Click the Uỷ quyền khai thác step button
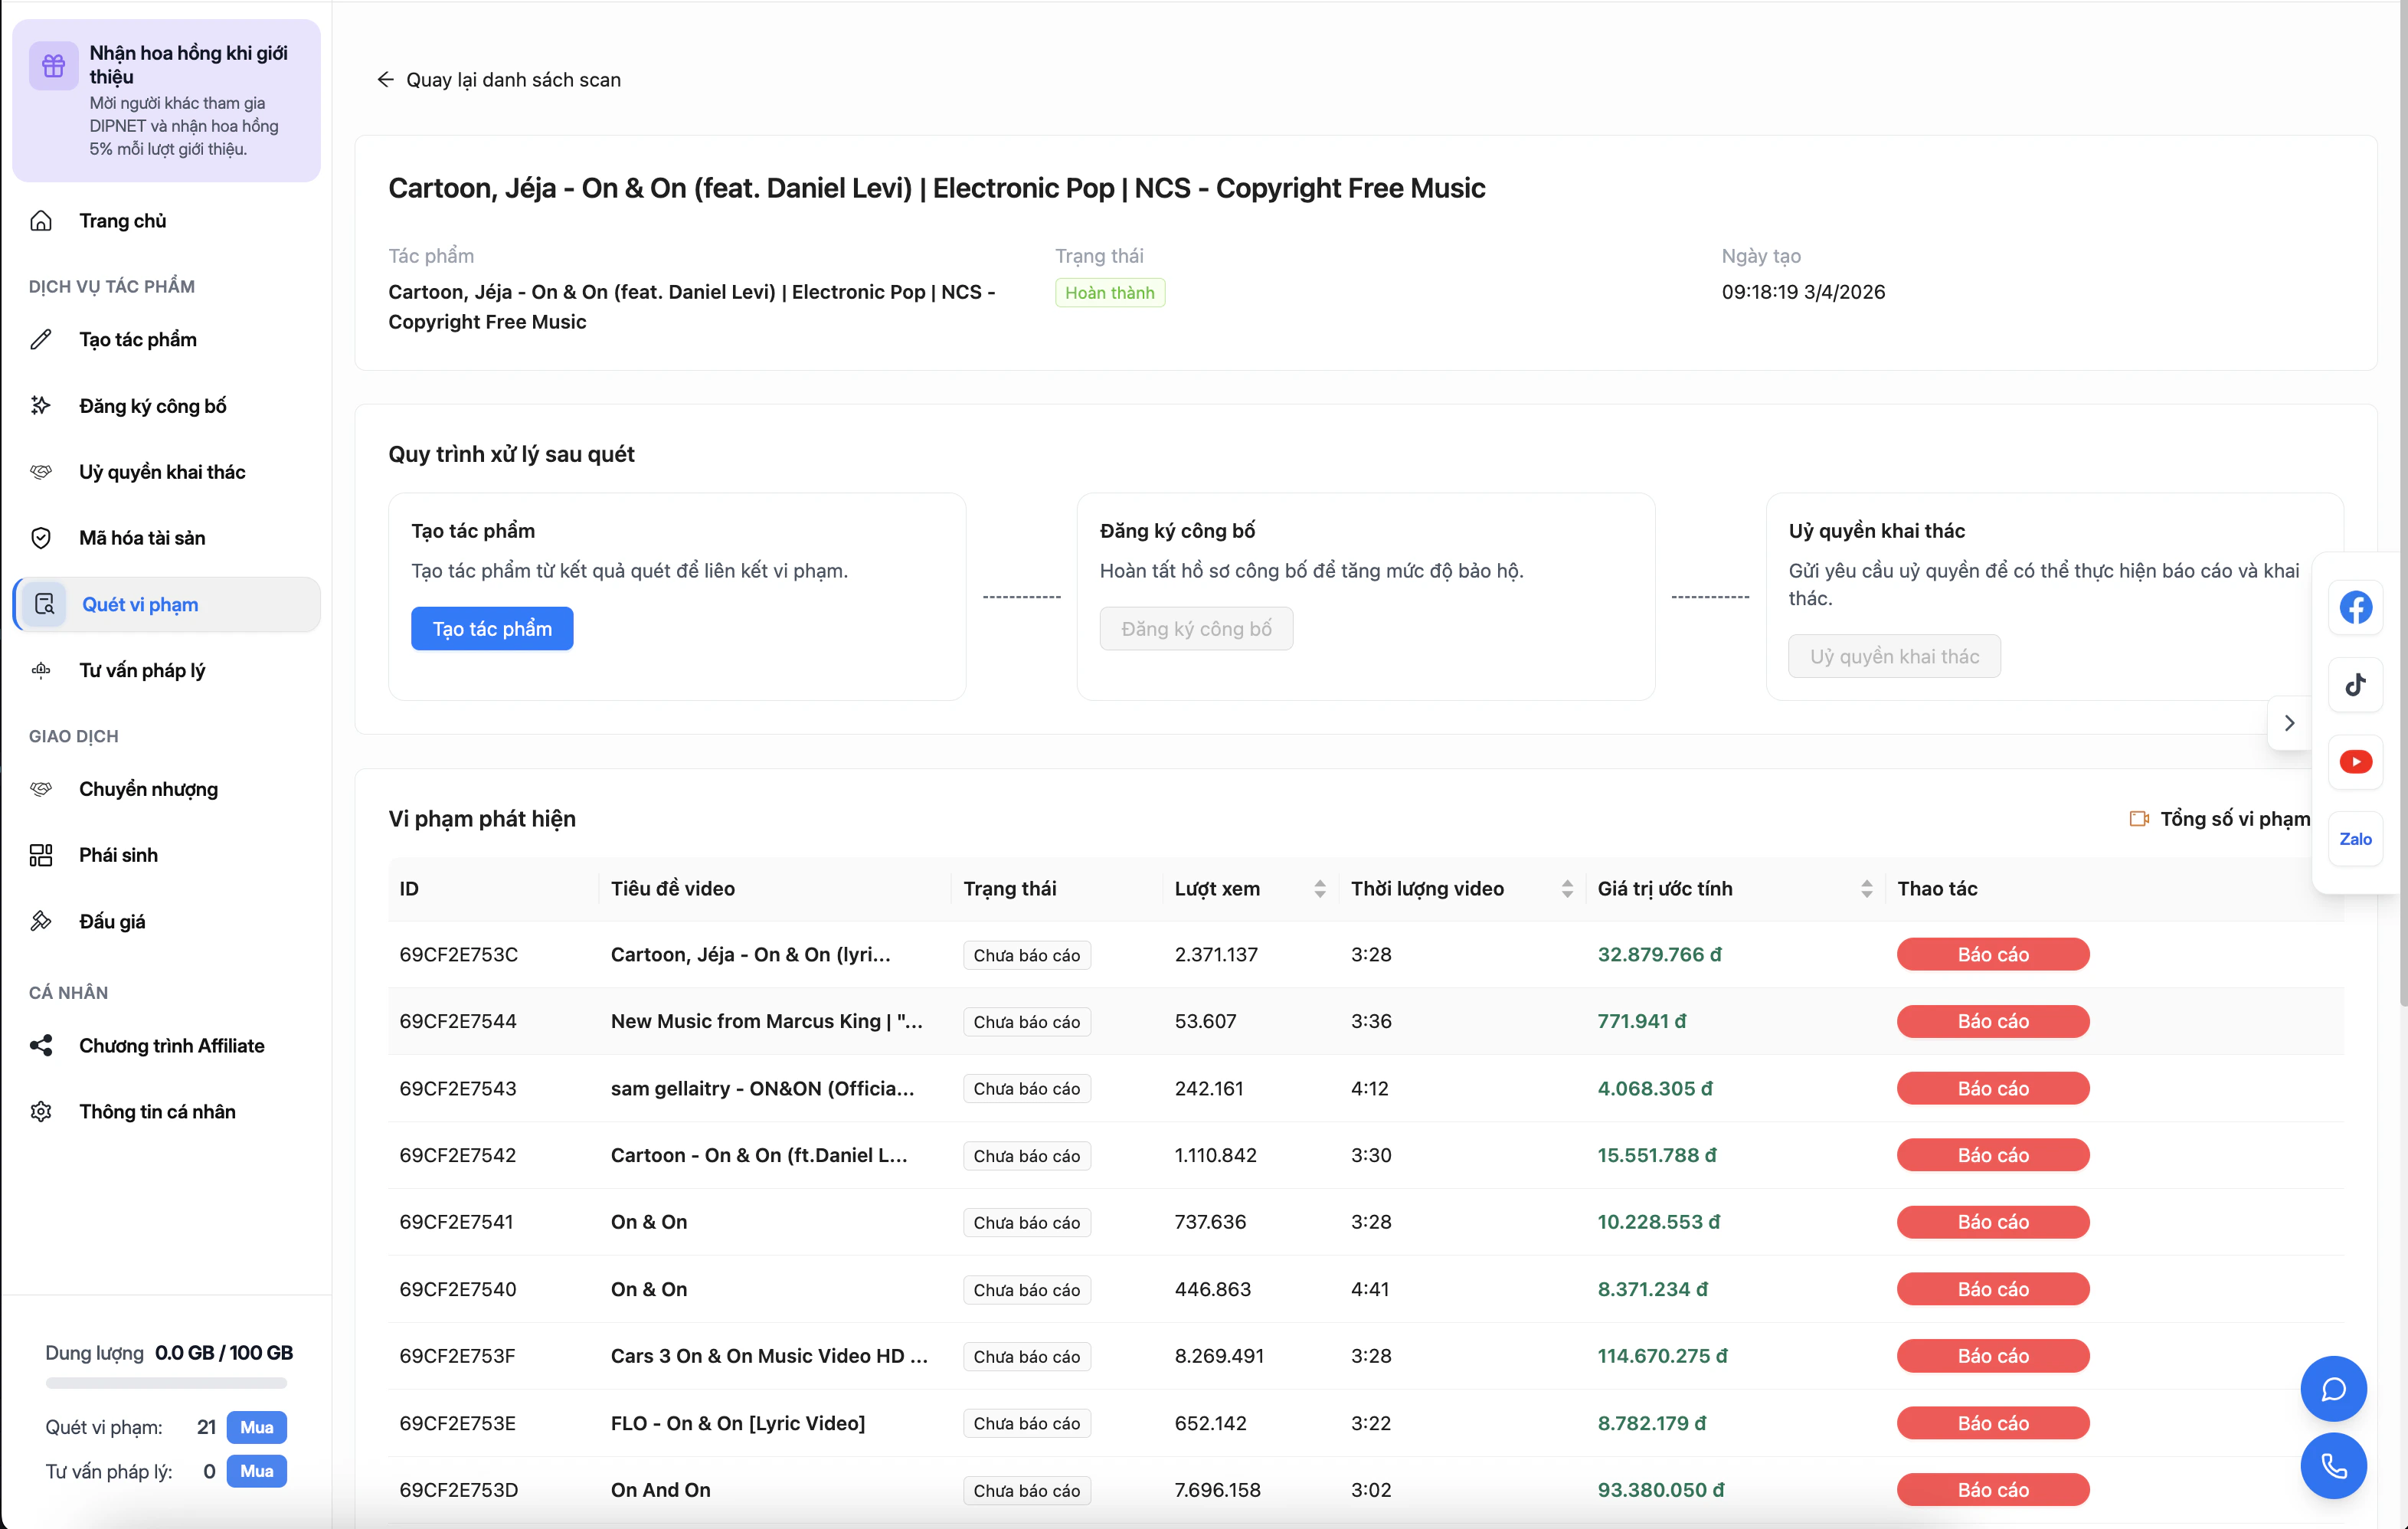The height and width of the screenshot is (1529, 2408). point(1894,656)
